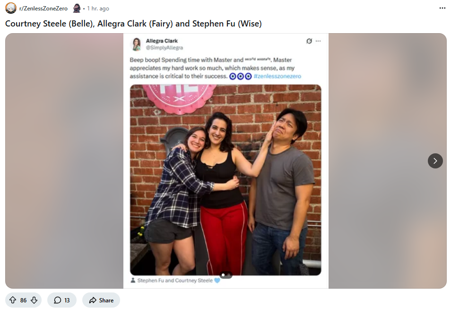The width and height of the screenshot is (451, 309).
Task: Click Allegra Clark profile picture in tweet
Action: pyautogui.click(x=136, y=44)
